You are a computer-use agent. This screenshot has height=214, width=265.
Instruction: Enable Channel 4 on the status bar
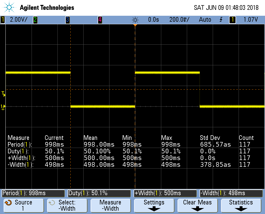click(x=100, y=19)
